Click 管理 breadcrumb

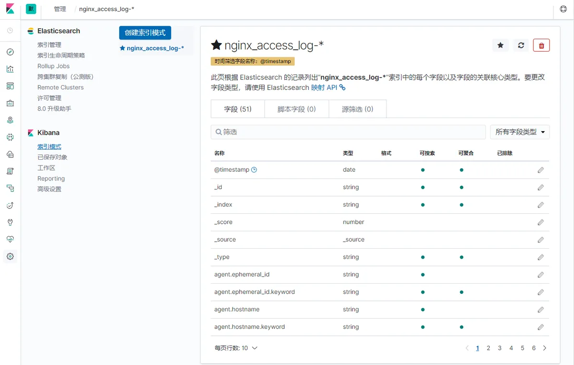60,9
